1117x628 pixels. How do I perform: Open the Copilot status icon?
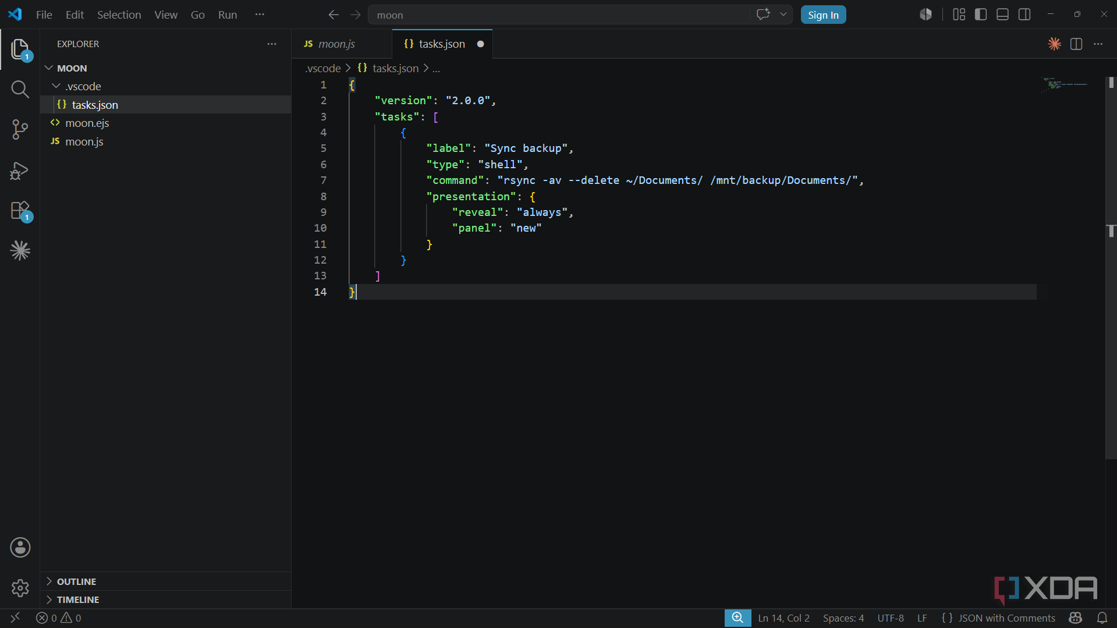tap(1075, 618)
